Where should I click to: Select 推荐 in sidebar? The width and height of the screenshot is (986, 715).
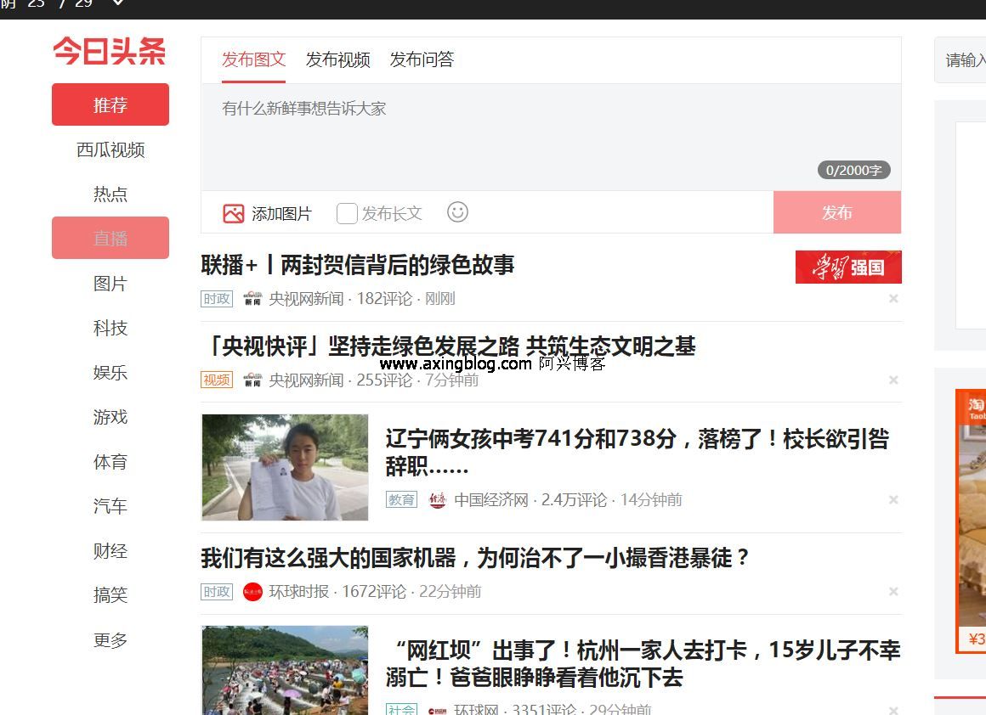[110, 104]
